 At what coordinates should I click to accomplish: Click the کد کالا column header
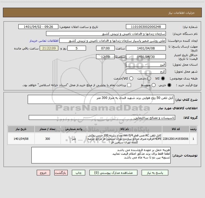click(x=176, y=129)
